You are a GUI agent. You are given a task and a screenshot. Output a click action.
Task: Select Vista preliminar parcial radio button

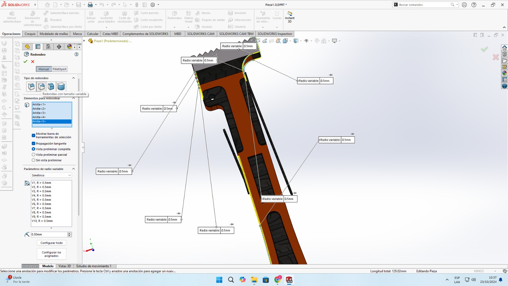pos(33,155)
